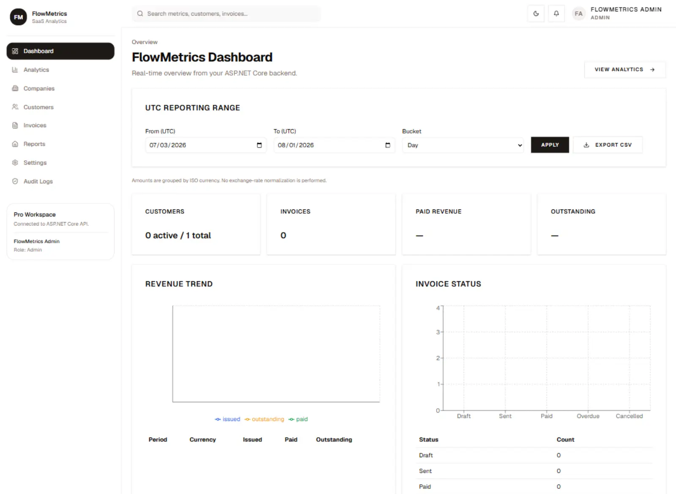Click the outstanding legend marker

247,419
